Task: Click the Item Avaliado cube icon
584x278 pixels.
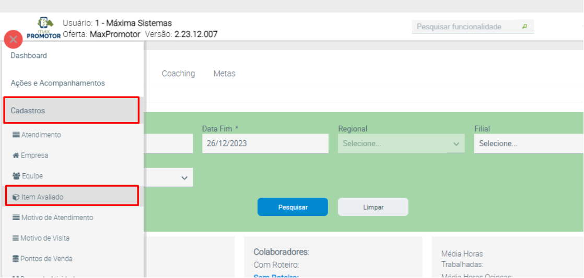Action: [16, 197]
